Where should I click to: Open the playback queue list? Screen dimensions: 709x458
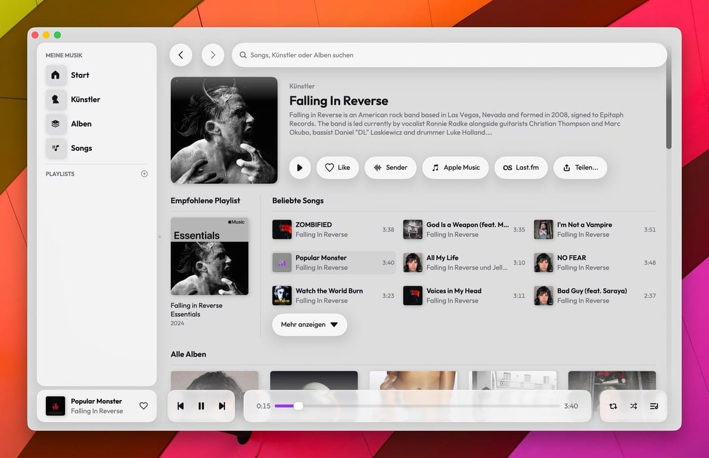click(x=654, y=406)
